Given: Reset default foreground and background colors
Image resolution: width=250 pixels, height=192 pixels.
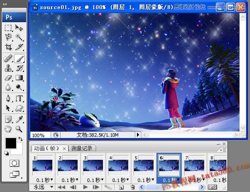Looking at the screenshot, I should coord(7,153).
